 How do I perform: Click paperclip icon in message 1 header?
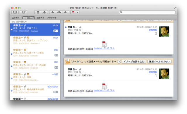pyautogui.click(x=80, y=69)
